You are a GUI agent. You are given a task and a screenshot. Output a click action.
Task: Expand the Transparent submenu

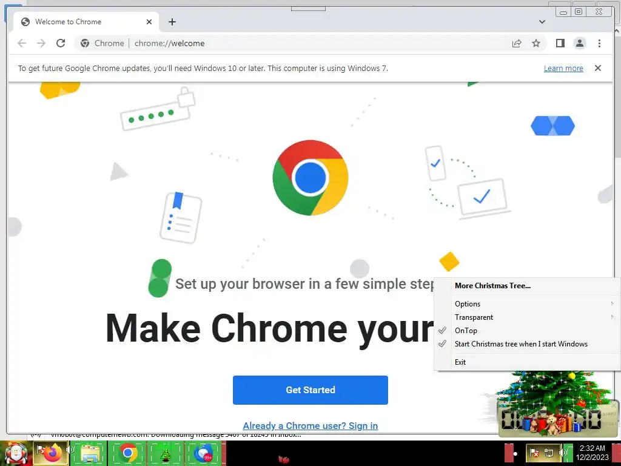pos(527,317)
